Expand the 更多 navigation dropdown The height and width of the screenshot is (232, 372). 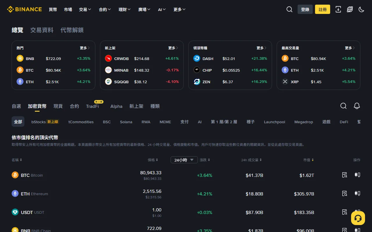[x=179, y=9]
